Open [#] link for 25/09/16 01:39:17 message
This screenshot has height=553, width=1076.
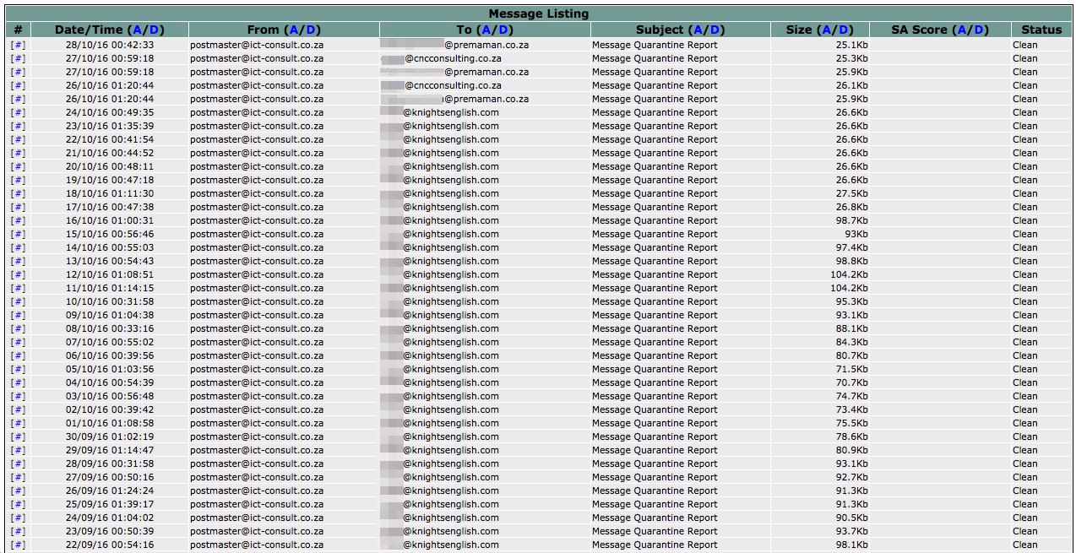tap(18, 504)
